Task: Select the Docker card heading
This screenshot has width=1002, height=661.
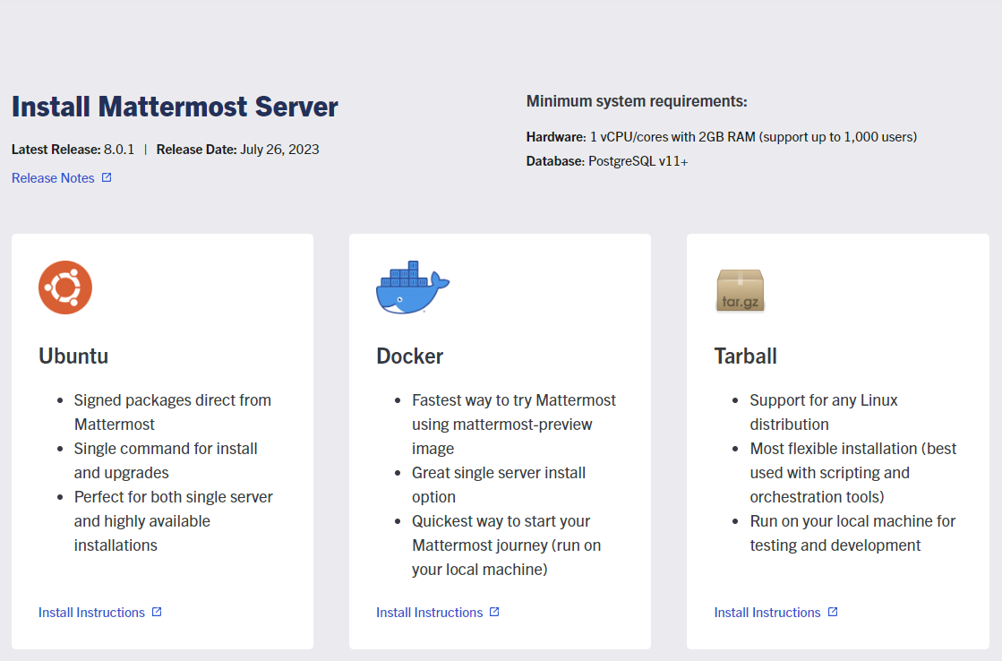Action: pyautogui.click(x=409, y=356)
